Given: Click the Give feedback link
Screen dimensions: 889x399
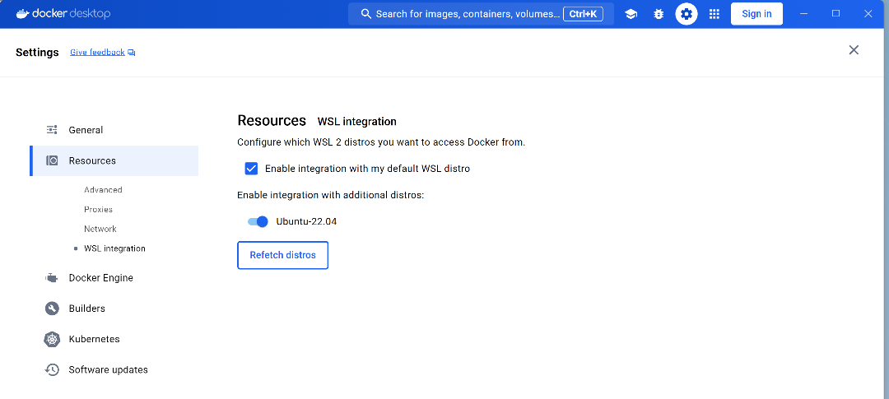Looking at the screenshot, I should pyautogui.click(x=97, y=52).
